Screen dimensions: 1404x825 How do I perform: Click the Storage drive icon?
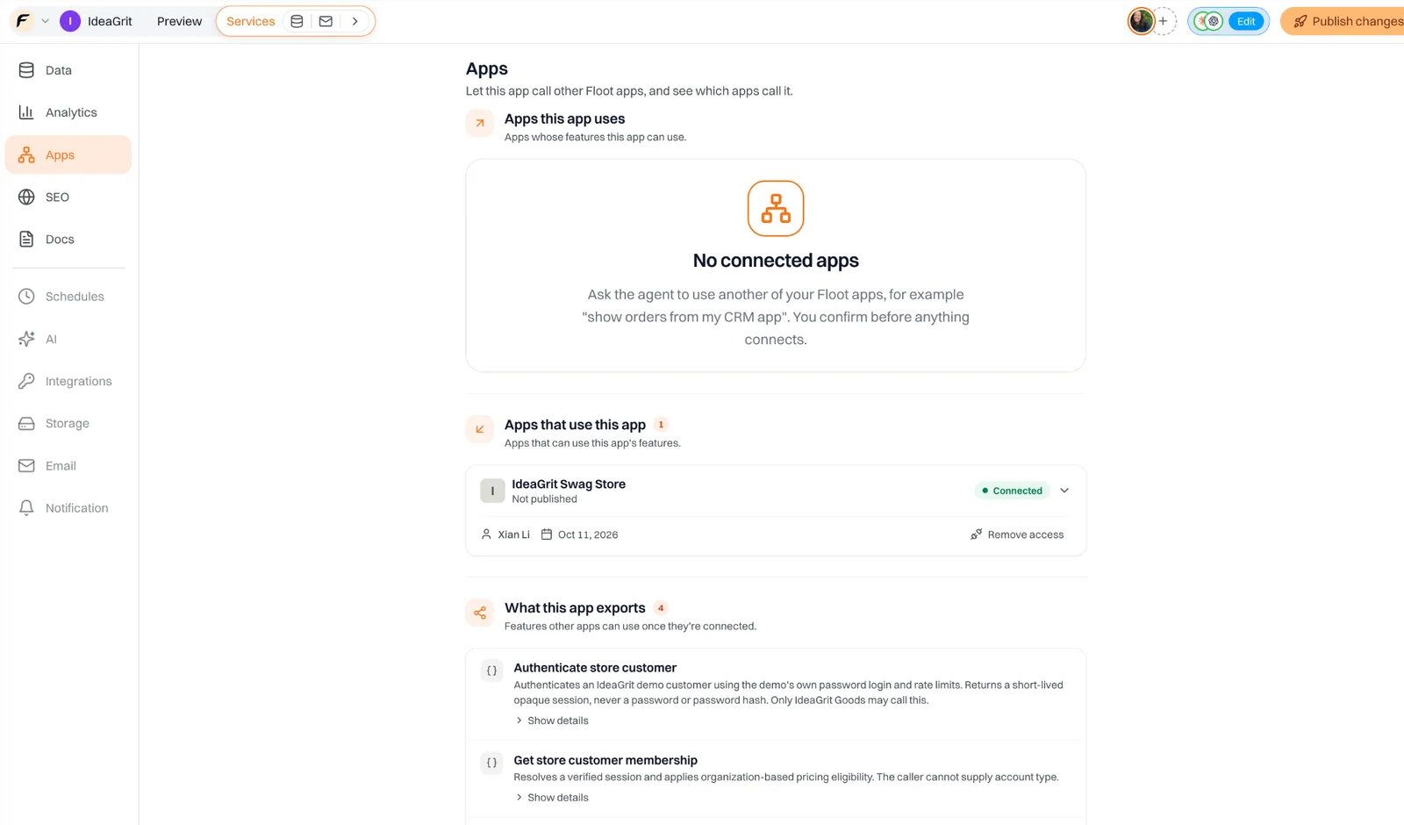coord(26,423)
